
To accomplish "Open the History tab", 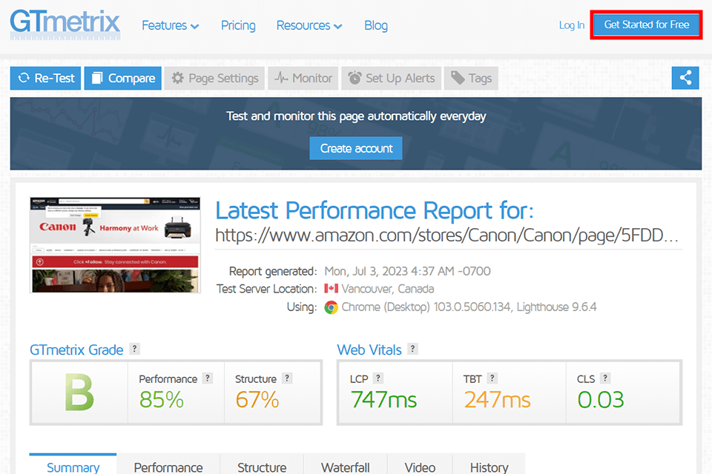I will point(489,464).
